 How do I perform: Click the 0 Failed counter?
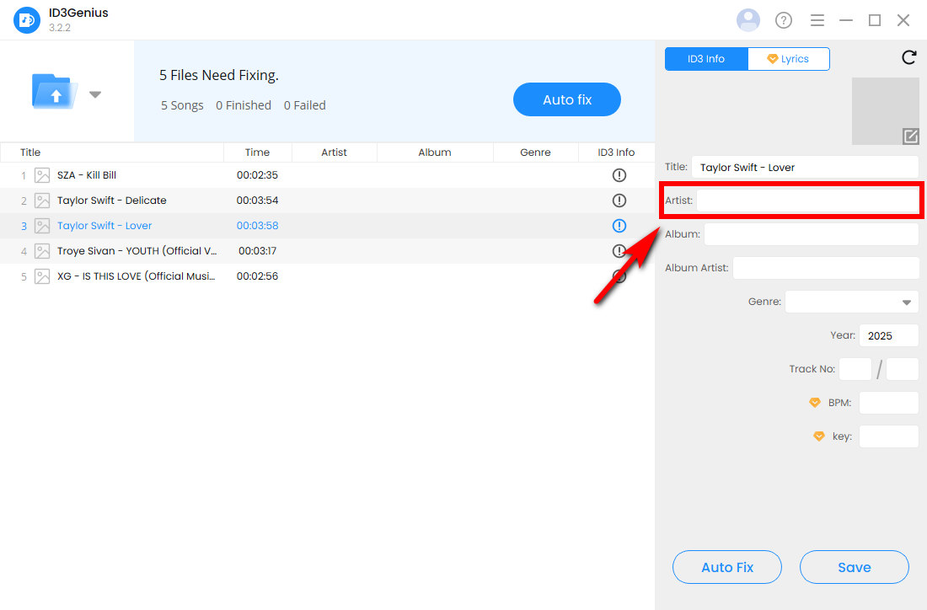click(305, 105)
